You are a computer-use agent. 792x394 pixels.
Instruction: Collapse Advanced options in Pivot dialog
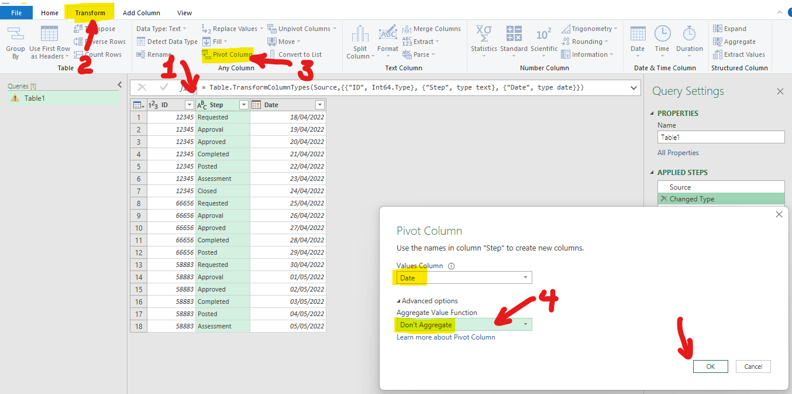click(399, 301)
